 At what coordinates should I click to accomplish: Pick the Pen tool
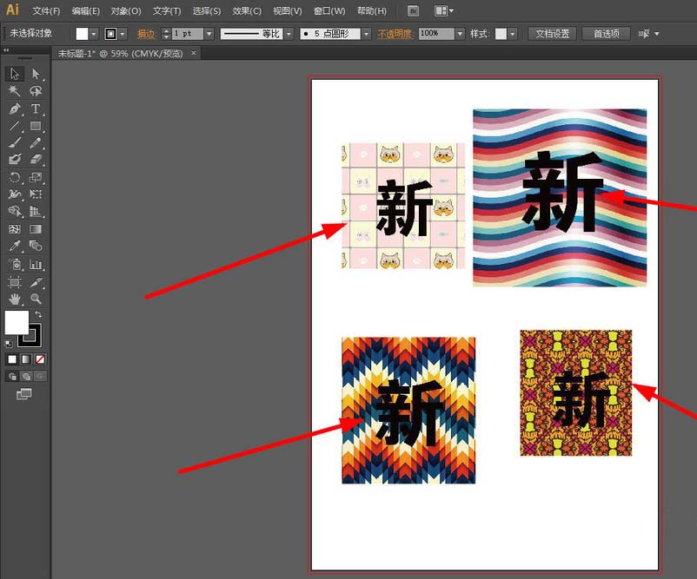point(15,109)
